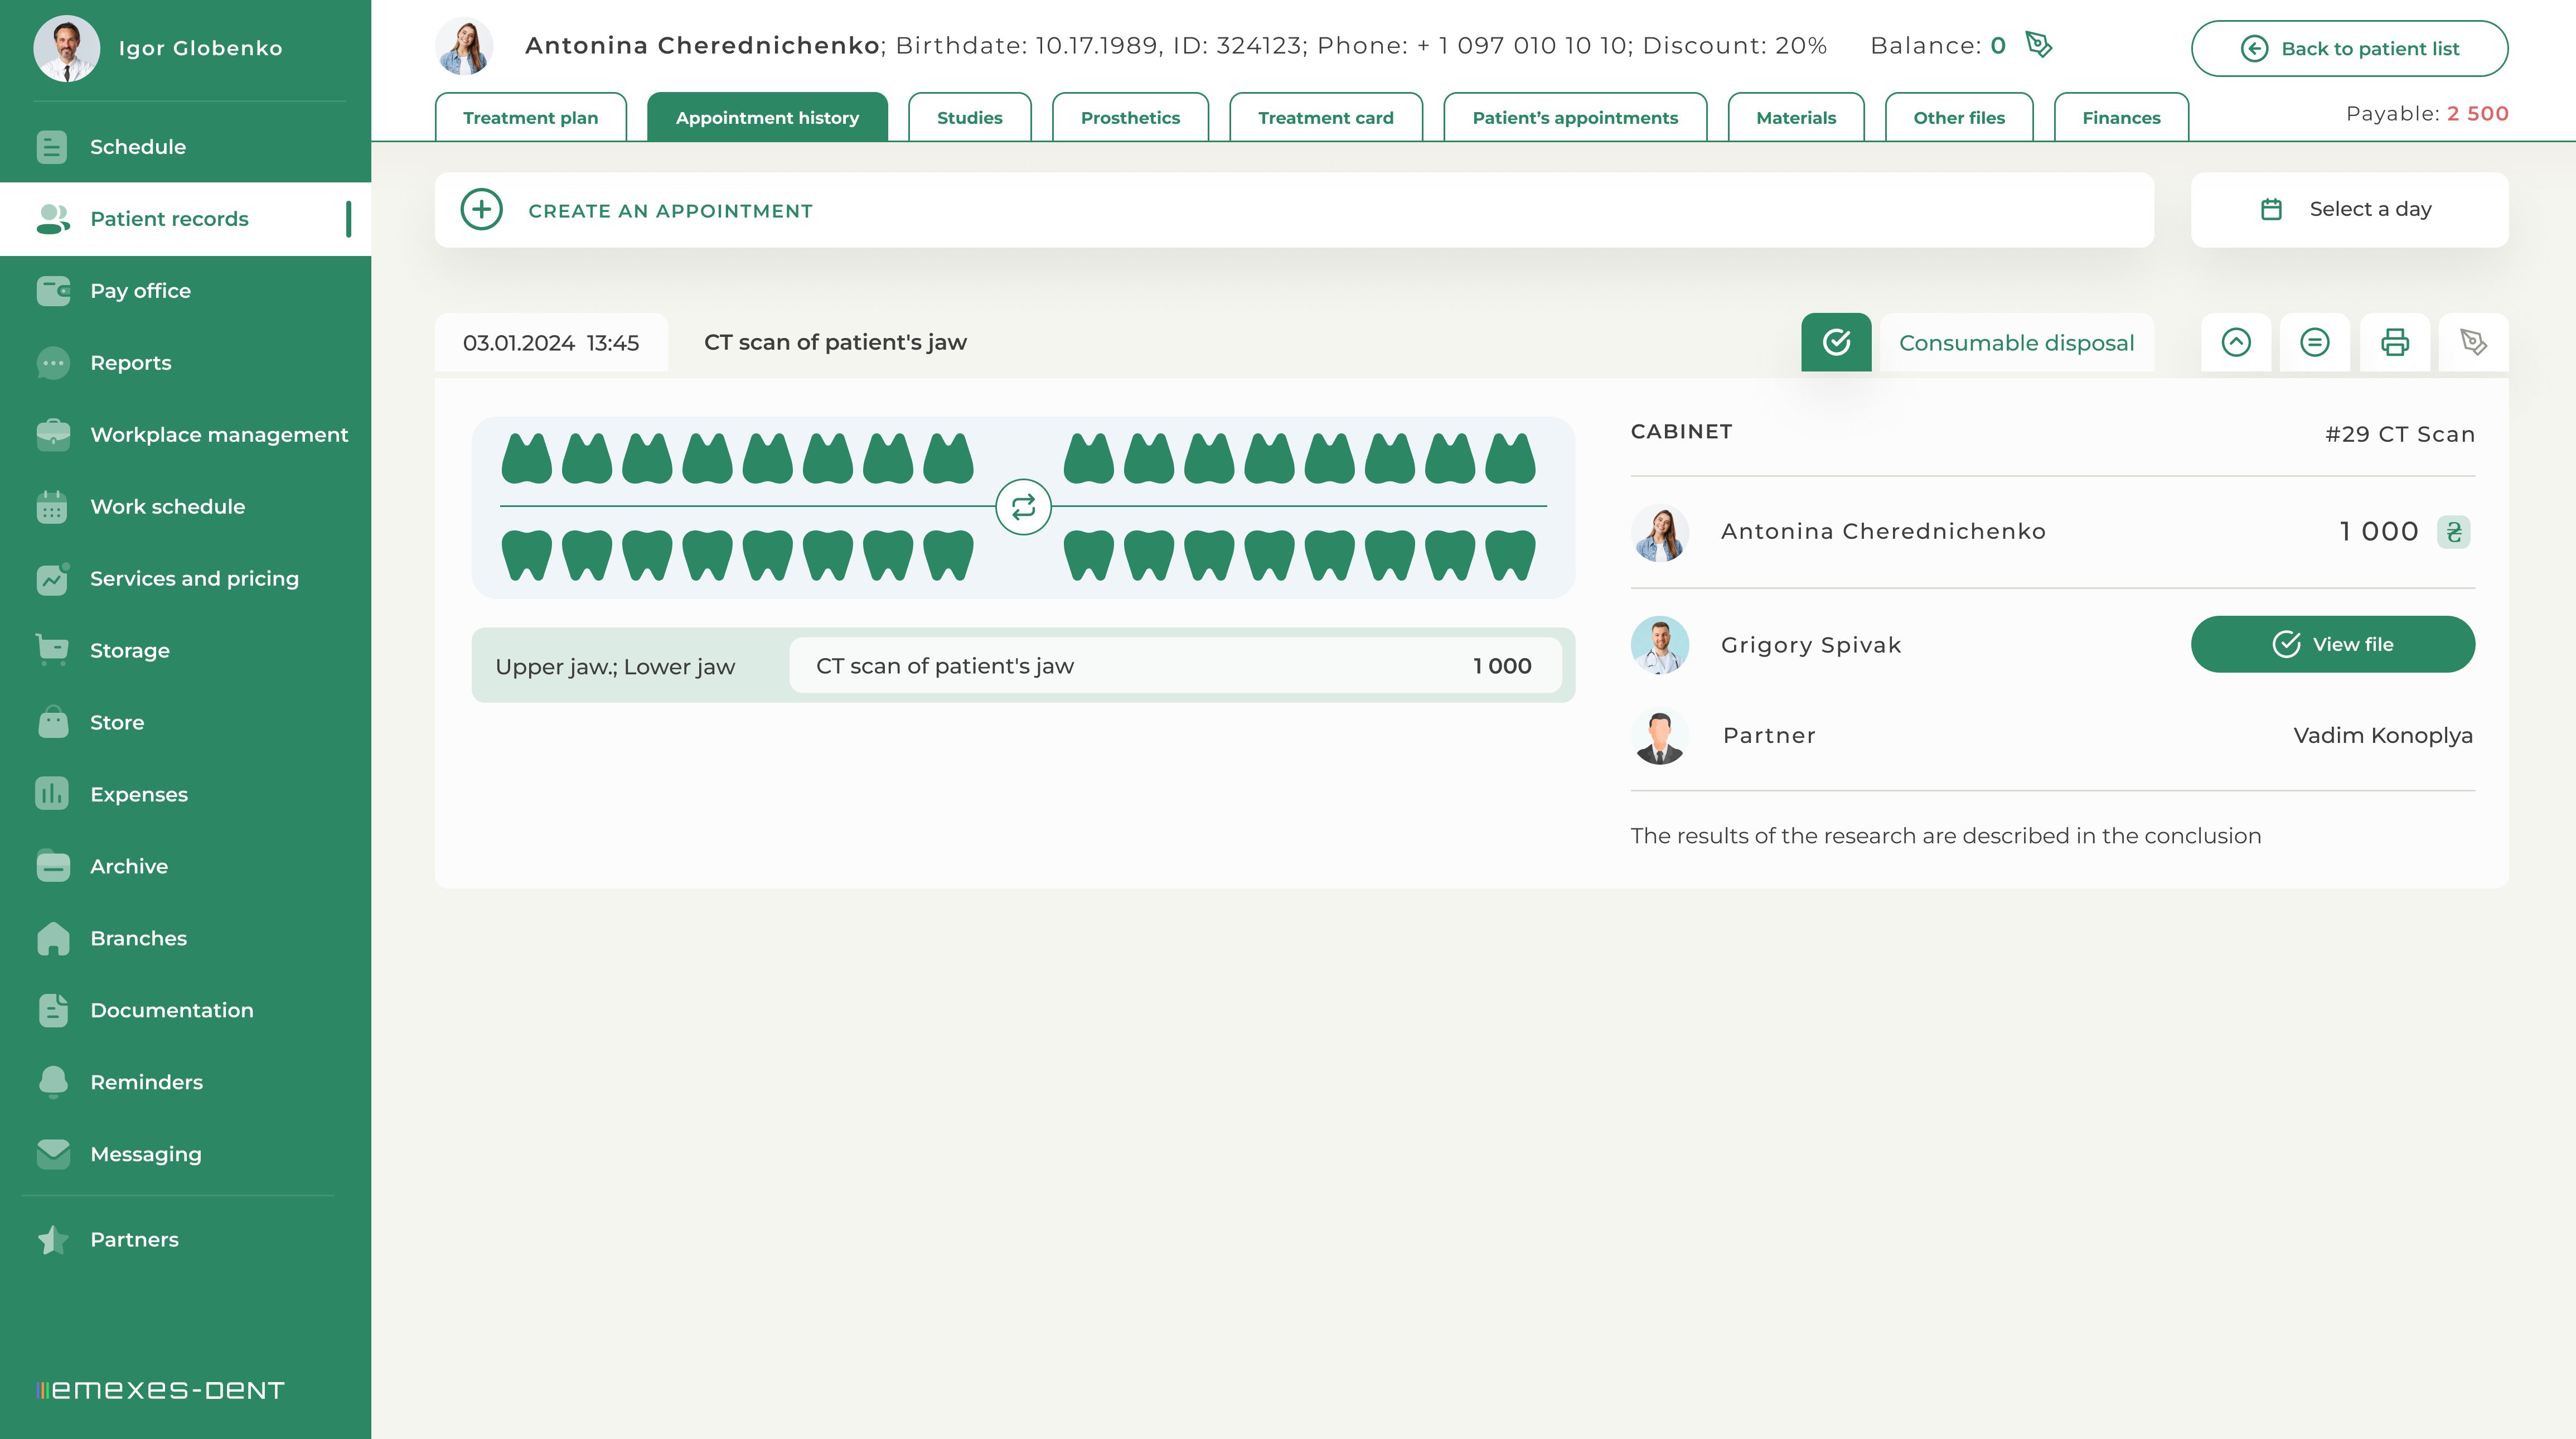Switch to the Treatment plan tab
2576x1439 pixels.
530,118
